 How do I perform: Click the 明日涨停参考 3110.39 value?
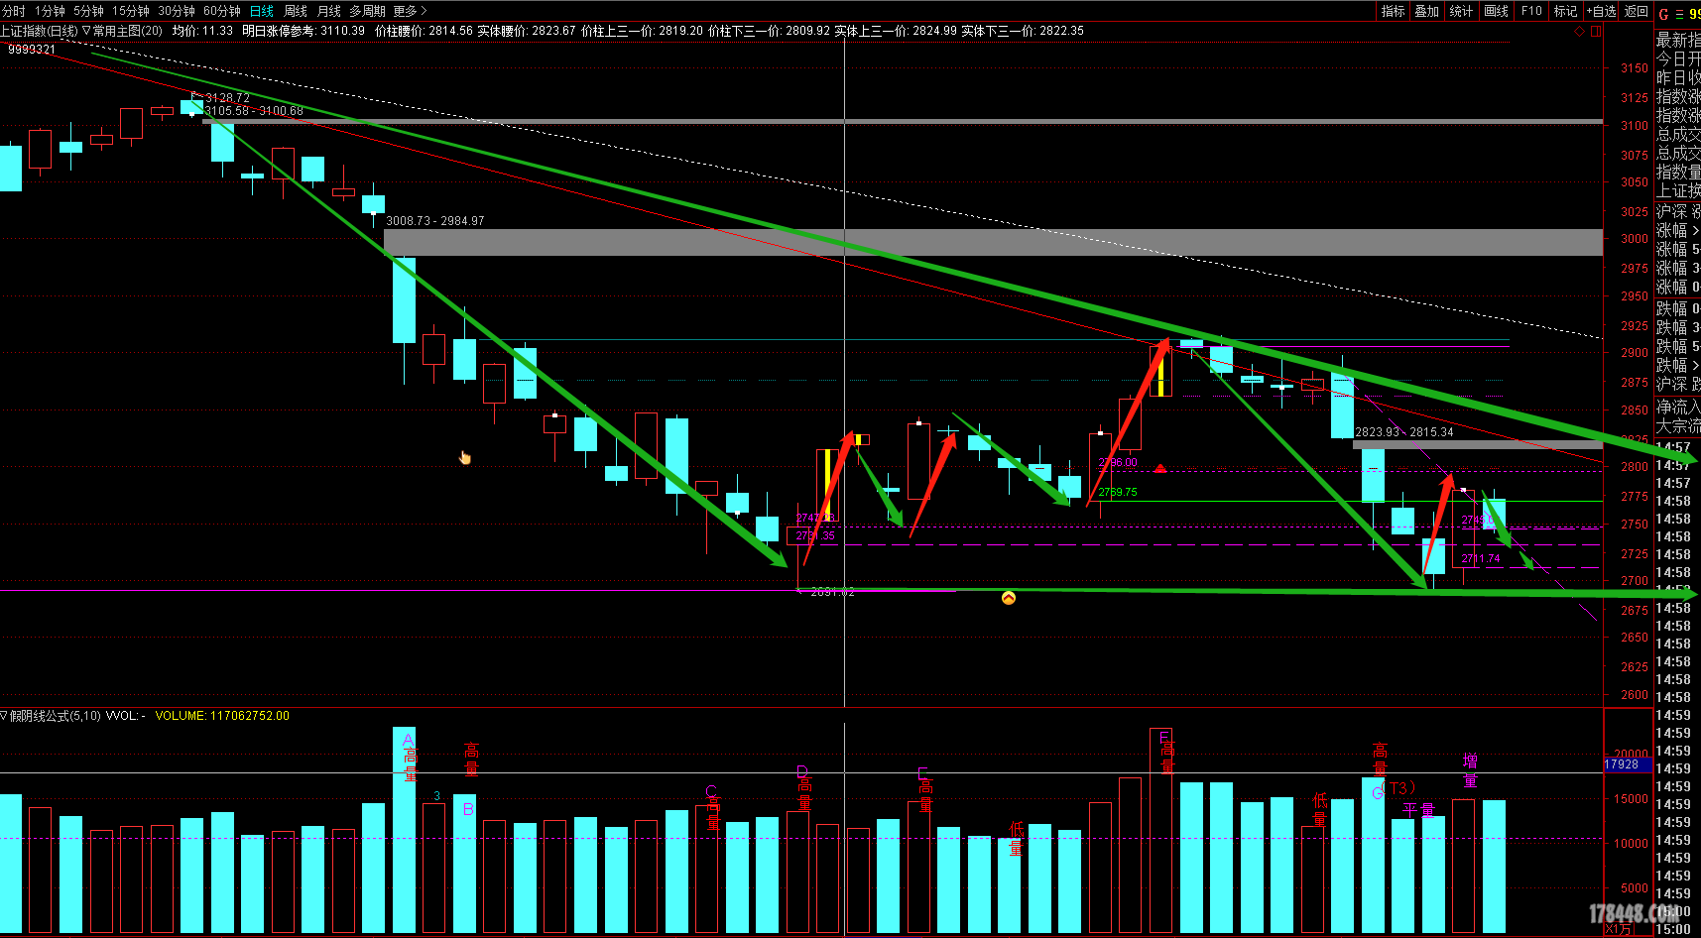click(304, 31)
